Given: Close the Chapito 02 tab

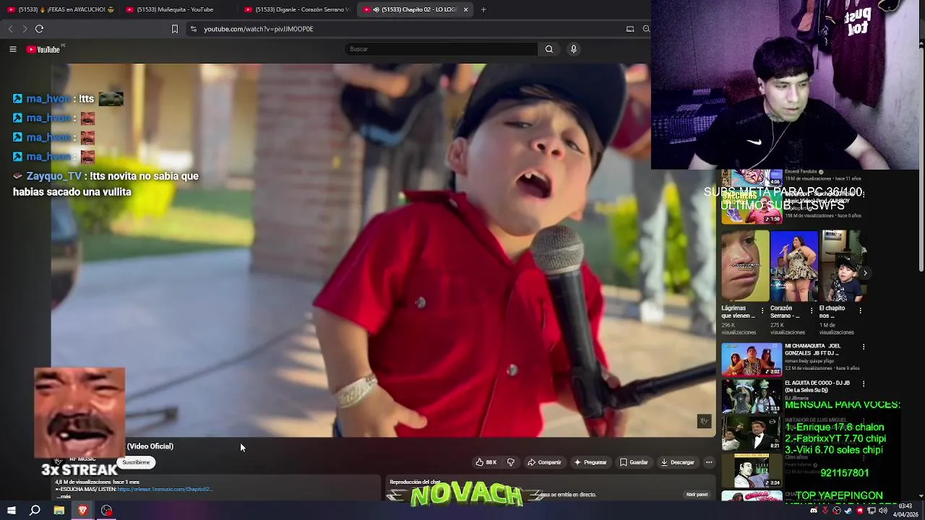Looking at the screenshot, I should click(x=465, y=9).
